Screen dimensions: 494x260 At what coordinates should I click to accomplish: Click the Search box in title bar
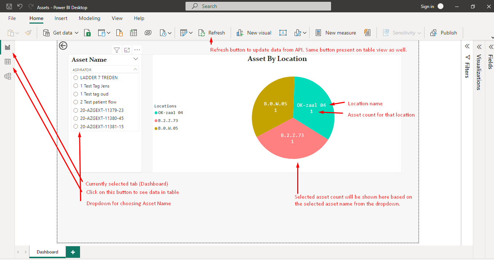click(x=258, y=6)
